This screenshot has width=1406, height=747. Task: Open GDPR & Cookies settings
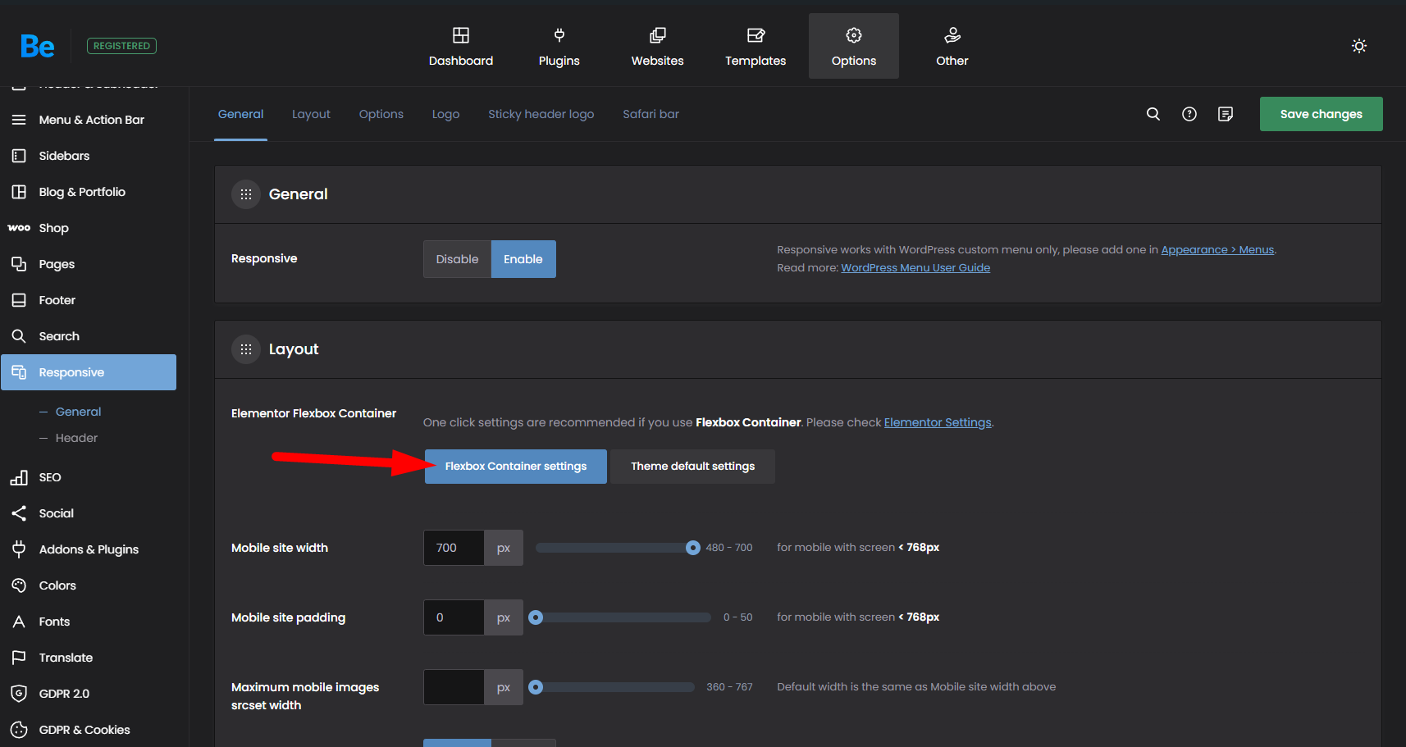coord(89,730)
